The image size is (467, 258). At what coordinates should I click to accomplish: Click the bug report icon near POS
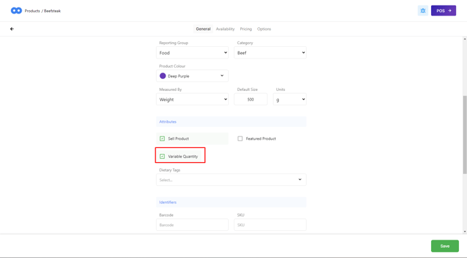[423, 11]
